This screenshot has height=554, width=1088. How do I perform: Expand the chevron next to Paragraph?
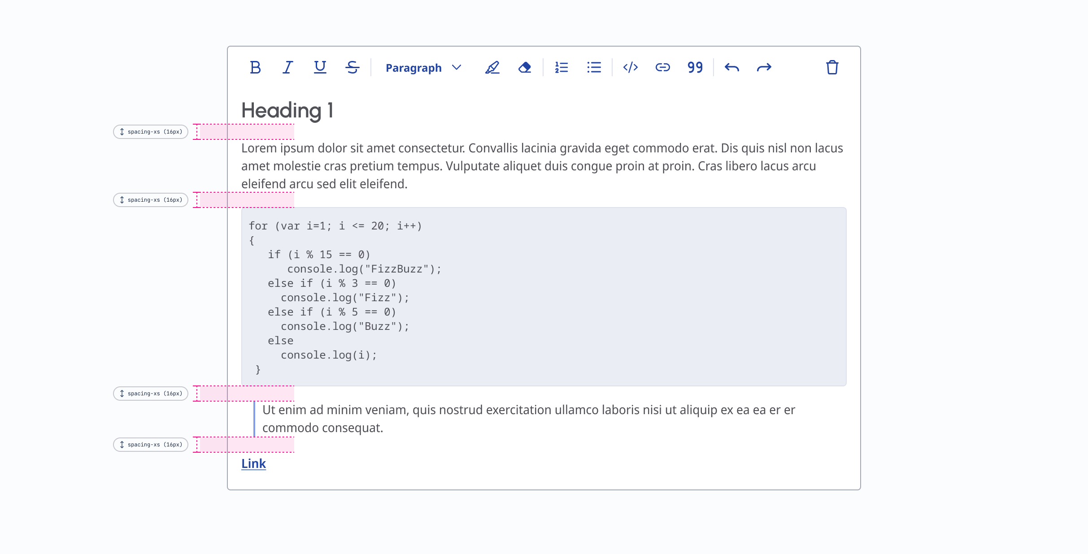[x=457, y=68]
